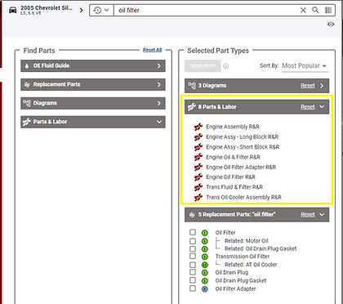Expand the OE Fluid Guide chevron
The width and height of the screenshot is (343, 304).
click(x=159, y=66)
